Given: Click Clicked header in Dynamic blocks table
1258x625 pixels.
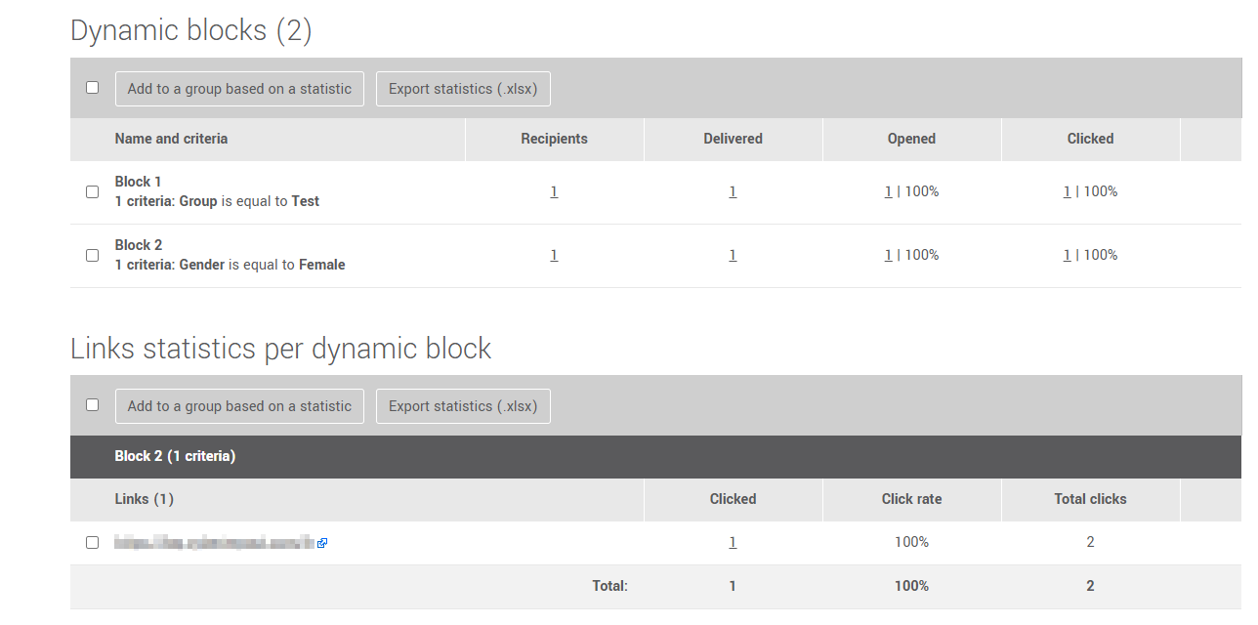Looking at the screenshot, I should 1090,139.
